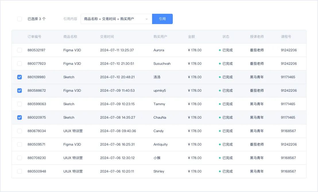Click timestamp 2024-07-11 13:25:37
This screenshot has height=192, width=318.
[117, 50]
